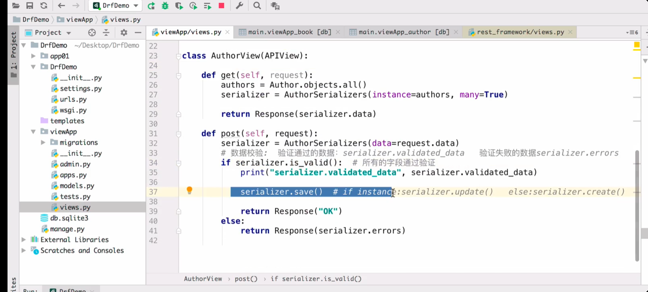Click the Search Everywhere magnifier icon

click(257, 6)
